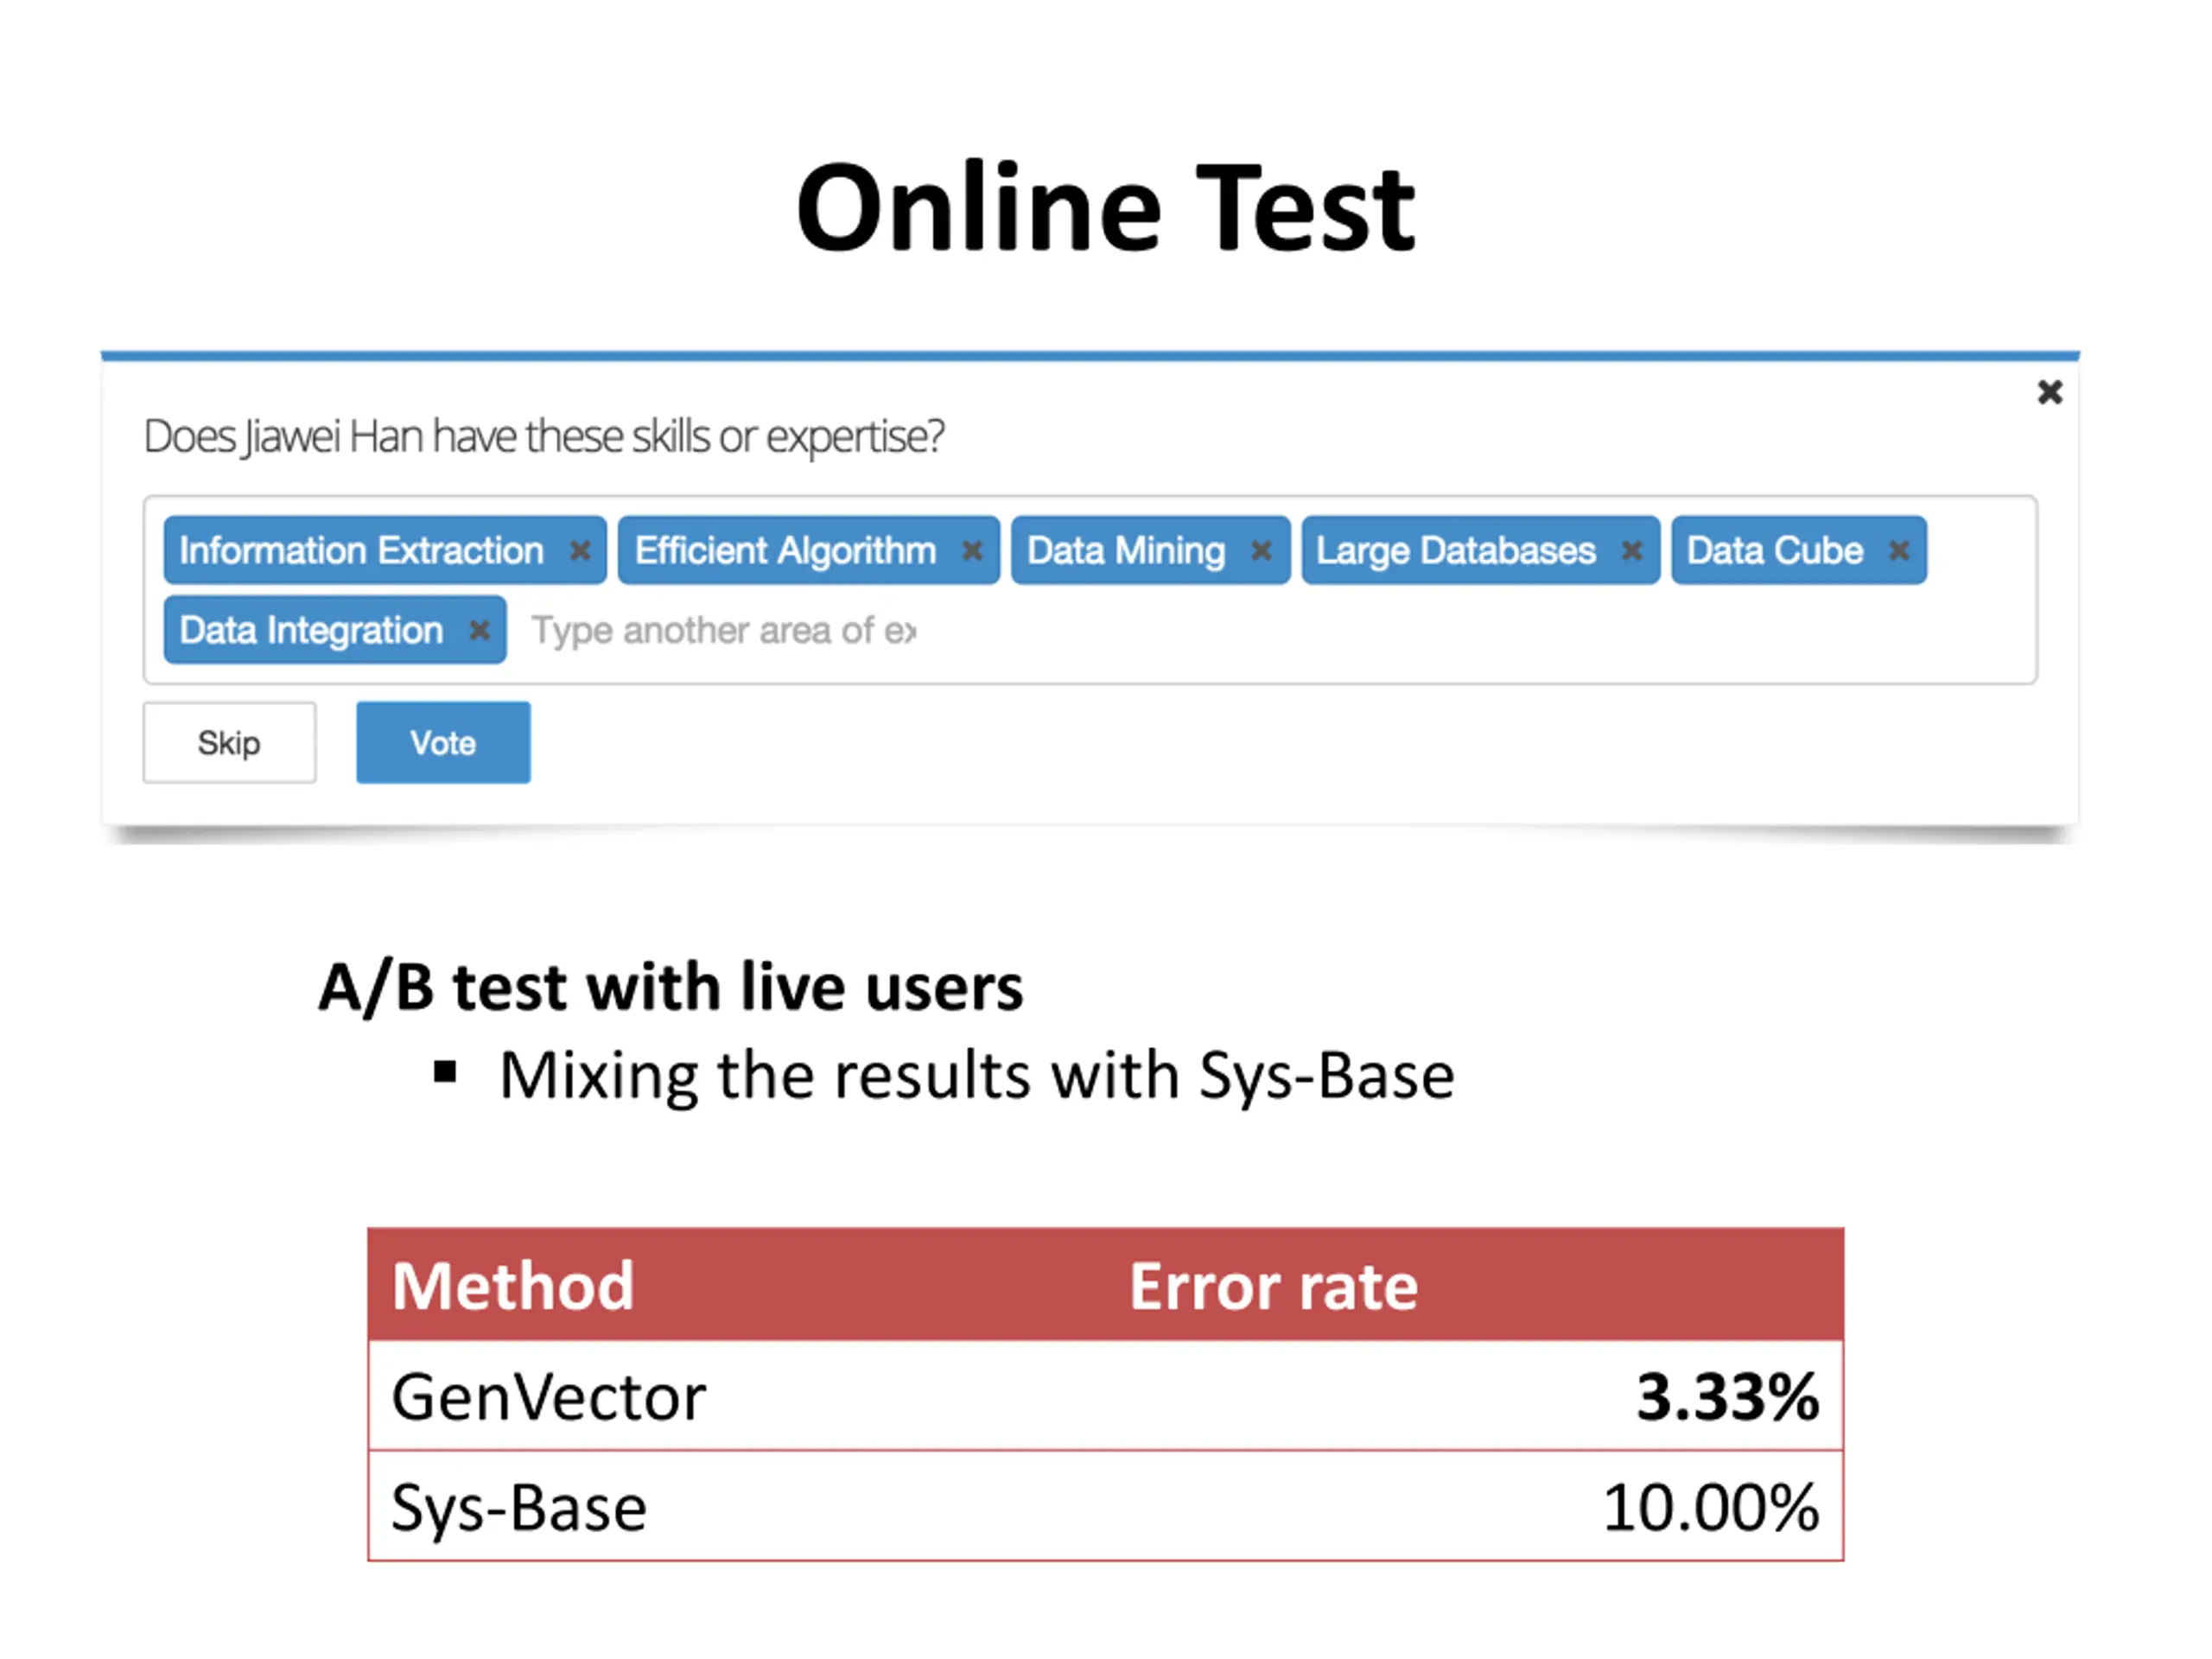Screen dimensions: 2212x1659
Task: Remove the Efficient Algorithm tag
Action: click(972, 550)
